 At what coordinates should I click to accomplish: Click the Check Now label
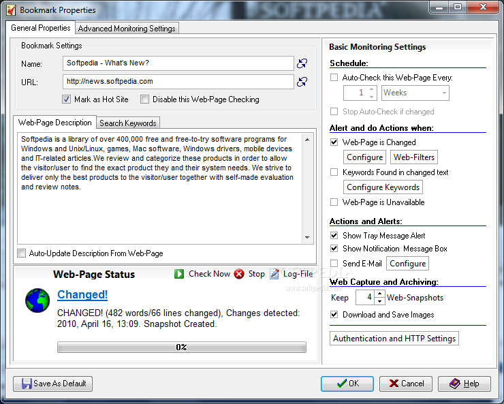click(209, 274)
